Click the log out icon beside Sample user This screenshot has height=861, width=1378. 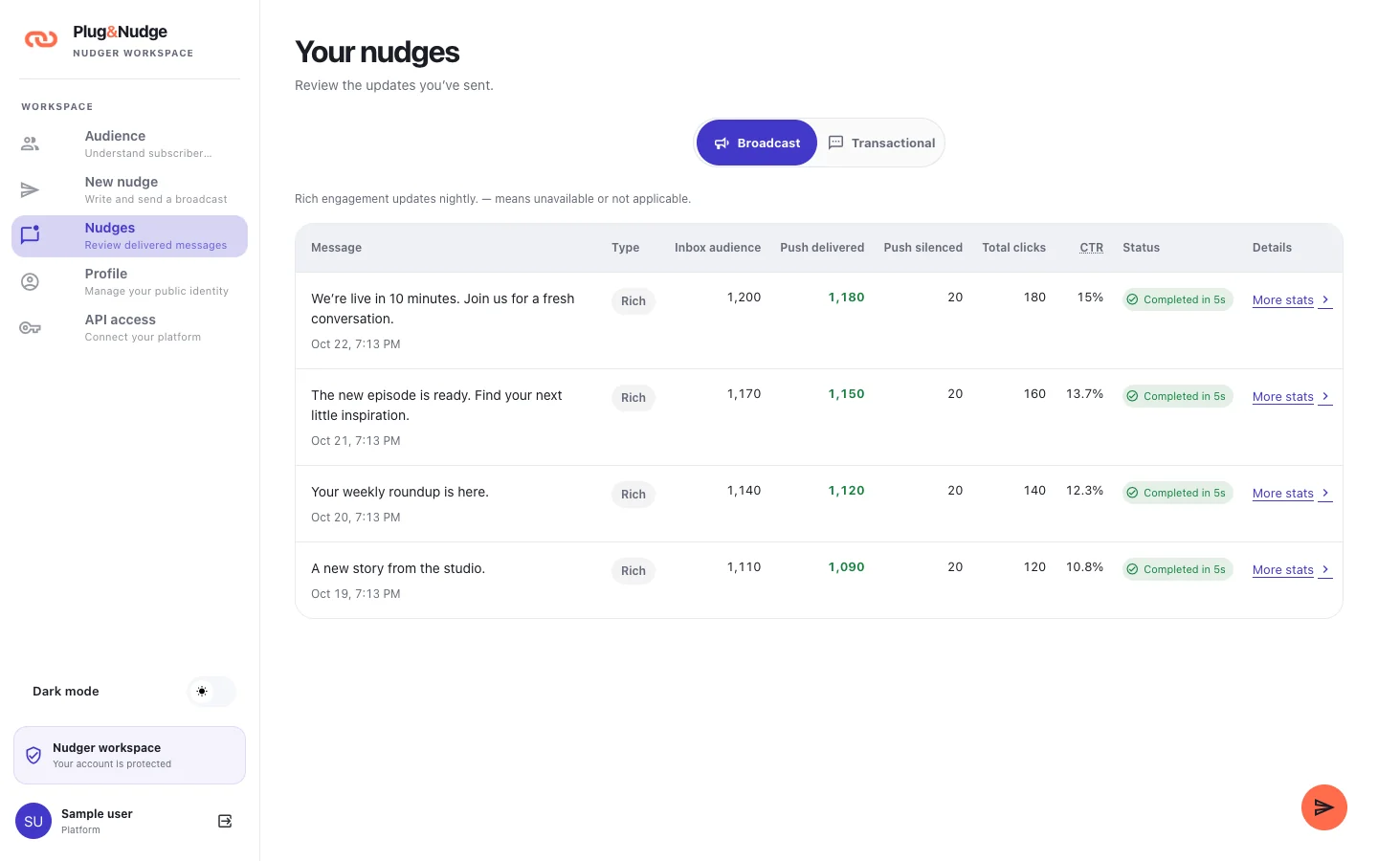coord(225,821)
